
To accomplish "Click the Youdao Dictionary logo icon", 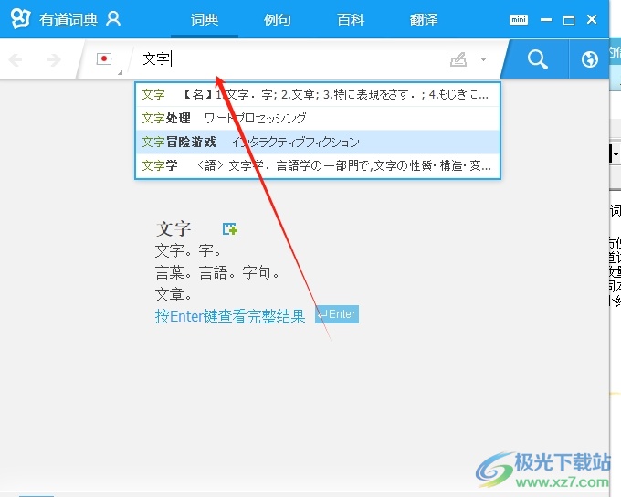I will [20, 18].
